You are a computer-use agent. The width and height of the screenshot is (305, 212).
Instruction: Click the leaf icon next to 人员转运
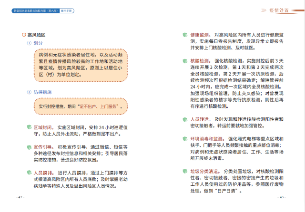coord(185,119)
